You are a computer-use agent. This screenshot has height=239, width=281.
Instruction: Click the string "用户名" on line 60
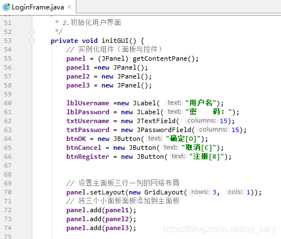[x=201, y=103]
